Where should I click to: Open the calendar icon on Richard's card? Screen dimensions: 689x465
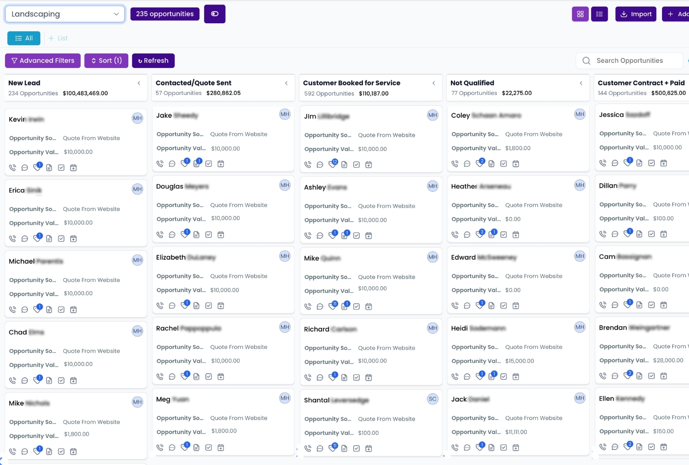coord(369,377)
